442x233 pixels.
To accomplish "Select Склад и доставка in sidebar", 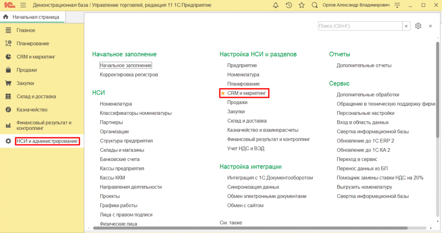I will pos(36,97).
